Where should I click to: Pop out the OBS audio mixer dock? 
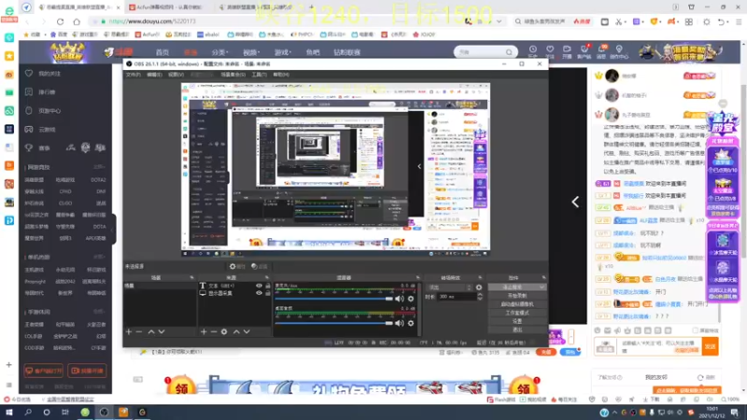point(417,277)
